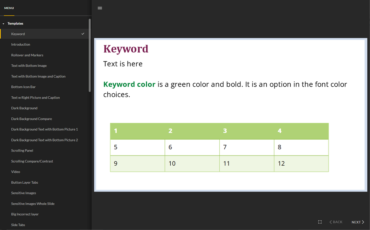Open the Introduction slide
Screen dimensions: 370x230
[x=21, y=44]
